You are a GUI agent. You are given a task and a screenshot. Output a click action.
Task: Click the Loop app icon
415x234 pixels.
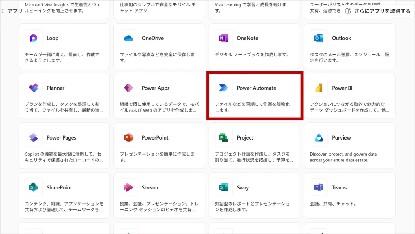pos(33,38)
